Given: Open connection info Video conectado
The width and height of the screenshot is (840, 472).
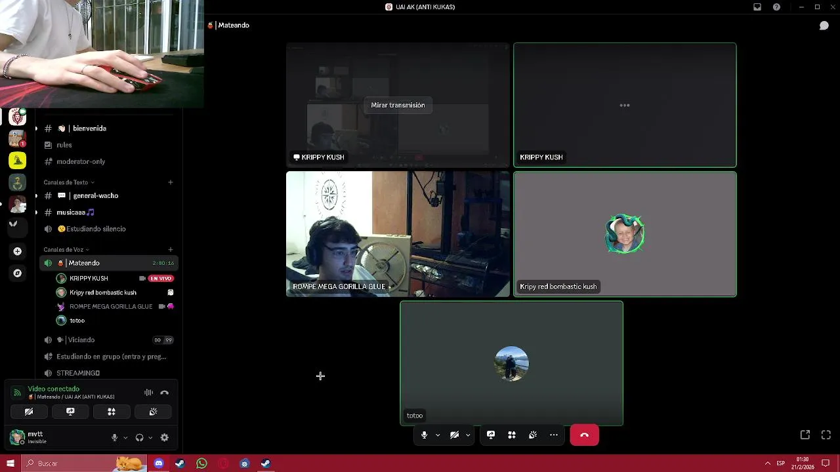Looking at the screenshot, I should [x=53, y=389].
